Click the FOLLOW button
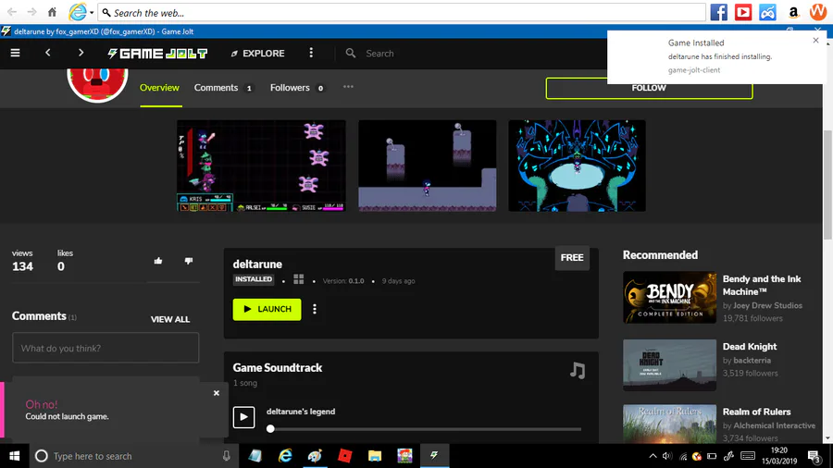The width and height of the screenshot is (833, 468). tap(649, 88)
